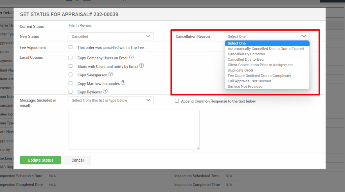Check Copy Company Users on Email
This screenshot has height=192, width=345.
(x=70, y=58)
